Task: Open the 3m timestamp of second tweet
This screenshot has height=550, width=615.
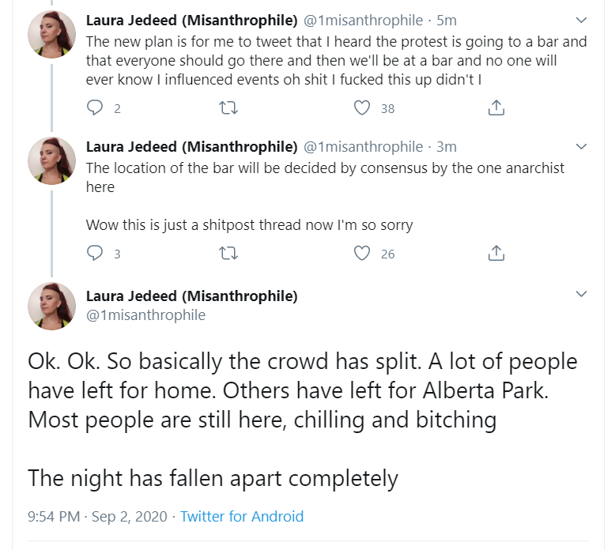Action: 447,147
